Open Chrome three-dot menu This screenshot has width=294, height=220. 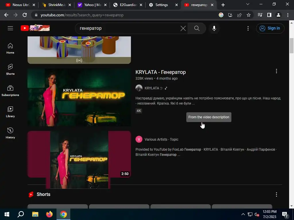(x=288, y=15)
